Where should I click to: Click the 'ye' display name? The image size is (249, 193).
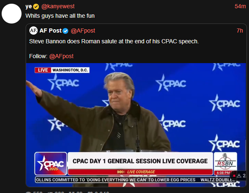[x=29, y=7]
